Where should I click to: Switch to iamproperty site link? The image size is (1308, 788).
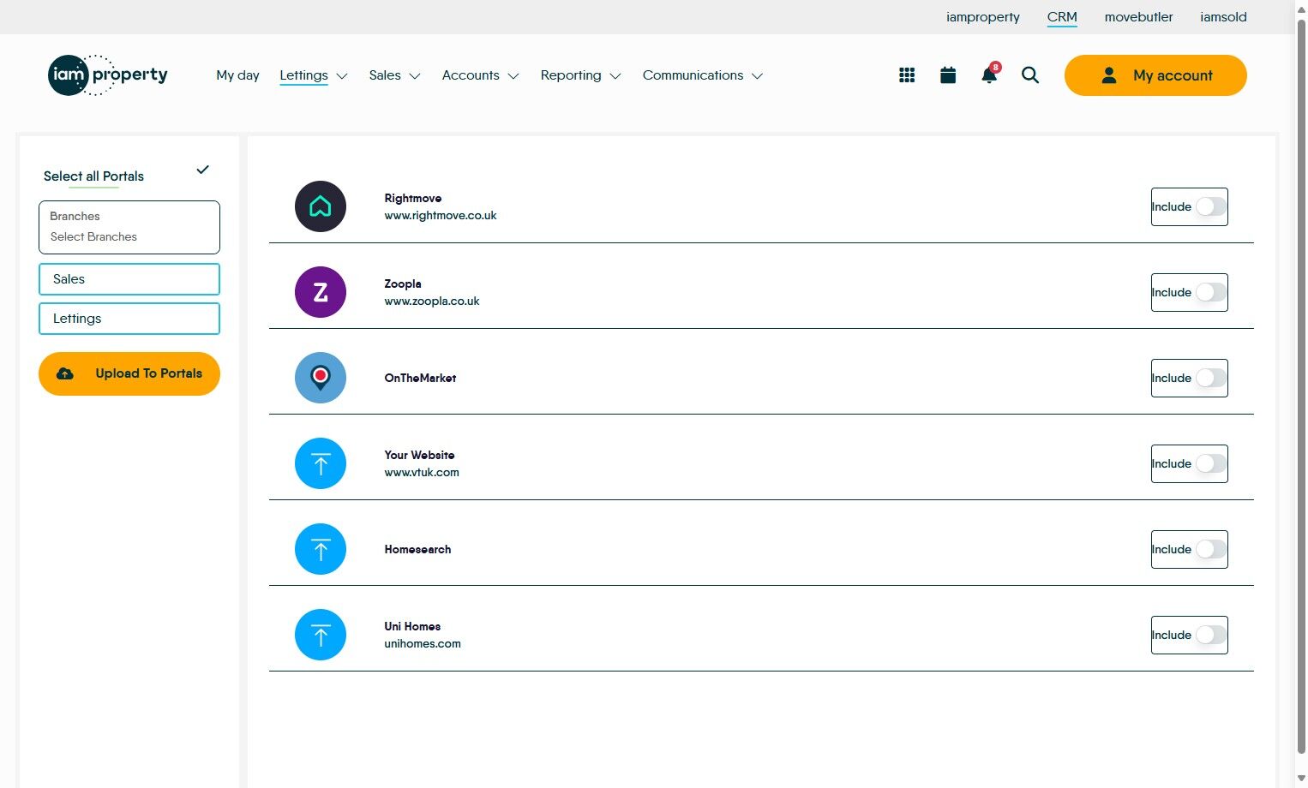click(983, 17)
